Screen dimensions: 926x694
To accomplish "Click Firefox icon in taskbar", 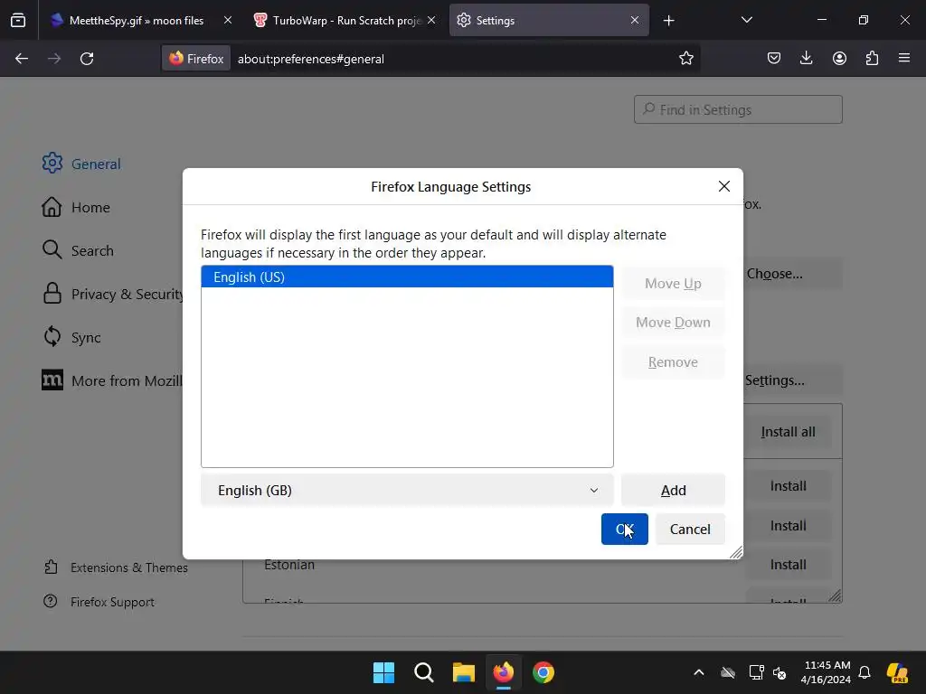I will [503, 672].
